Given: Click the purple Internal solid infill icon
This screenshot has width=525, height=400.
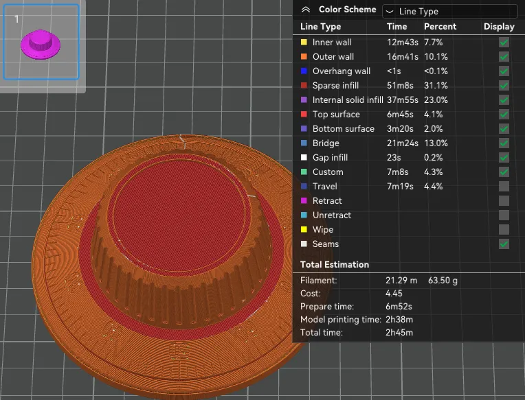Looking at the screenshot, I should [304, 99].
